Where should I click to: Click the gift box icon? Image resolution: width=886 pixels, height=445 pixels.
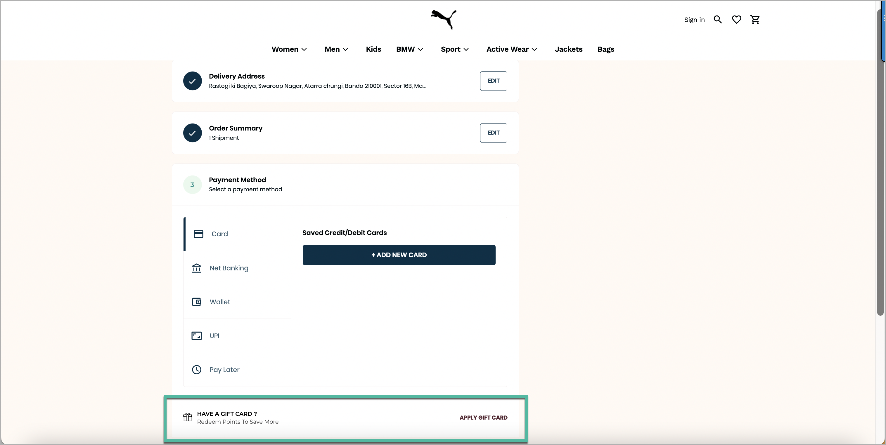(187, 418)
